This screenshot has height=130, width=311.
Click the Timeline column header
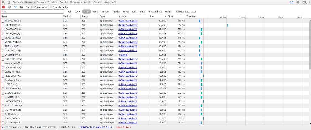pos(191,17)
